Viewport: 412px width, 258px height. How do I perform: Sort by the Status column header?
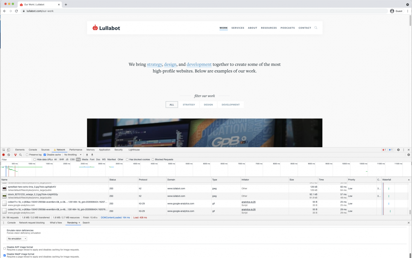coord(123,180)
